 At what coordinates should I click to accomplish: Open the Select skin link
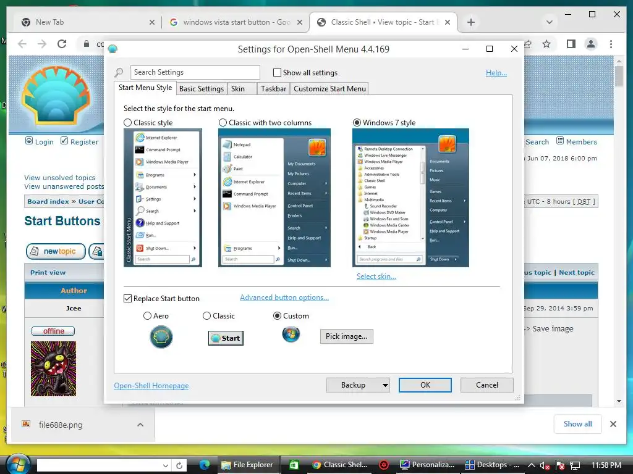click(x=376, y=276)
